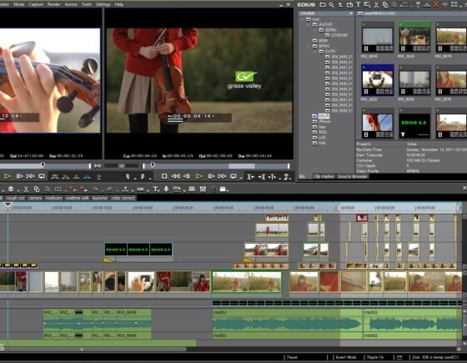Open the Clip marker tab

pyautogui.click(x=324, y=176)
